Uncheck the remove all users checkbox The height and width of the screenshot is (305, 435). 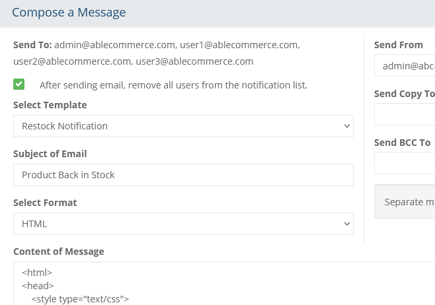[x=19, y=85]
